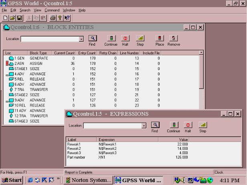Image resolution: width=247 pixels, height=185 pixels.
Task: Click the Place breakpoint icon
Action: (160, 38)
